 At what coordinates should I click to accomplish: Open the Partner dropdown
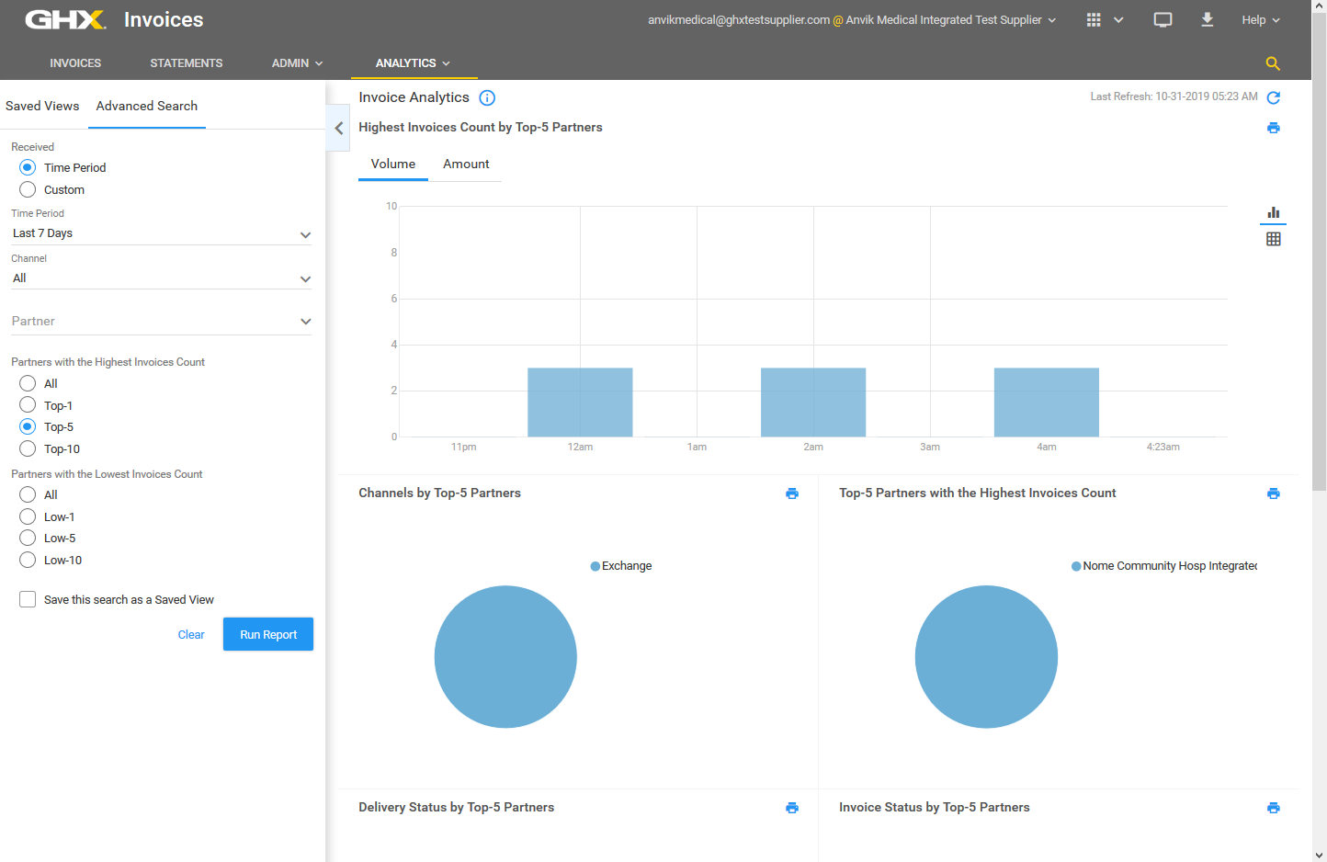tap(162, 322)
